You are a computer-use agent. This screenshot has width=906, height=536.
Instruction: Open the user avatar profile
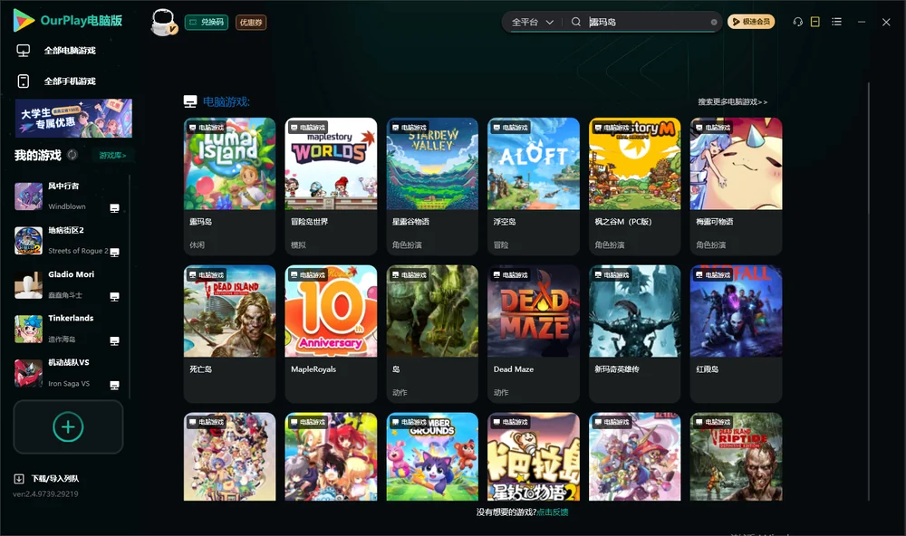(x=163, y=22)
